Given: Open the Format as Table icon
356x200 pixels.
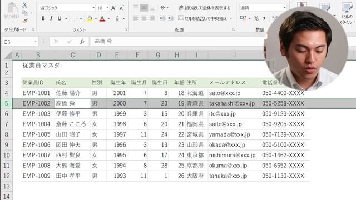Looking at the screenshot, I should point(325,7).
